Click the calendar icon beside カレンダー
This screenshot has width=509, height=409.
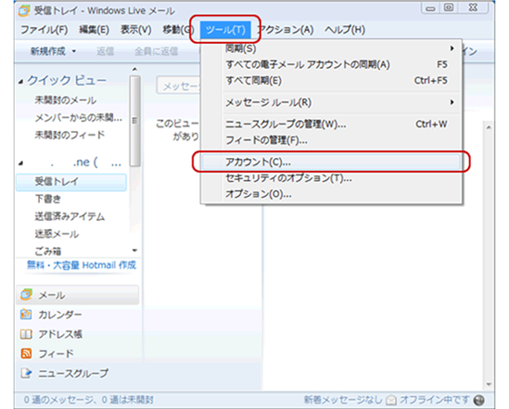pos(26,314)
